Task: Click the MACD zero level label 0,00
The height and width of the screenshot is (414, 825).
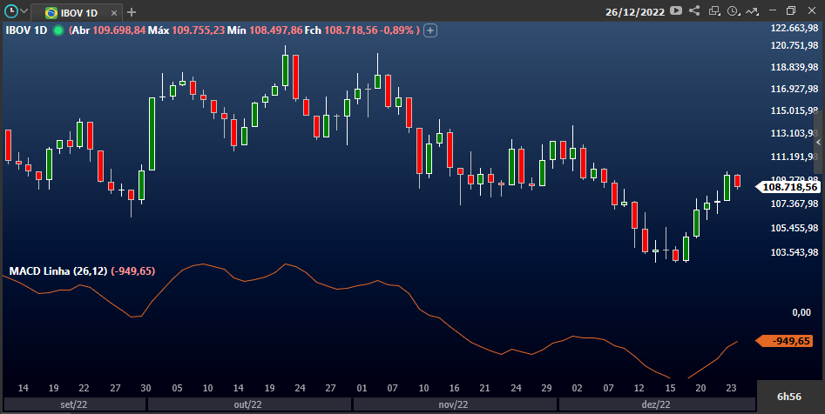Action: 801,312
